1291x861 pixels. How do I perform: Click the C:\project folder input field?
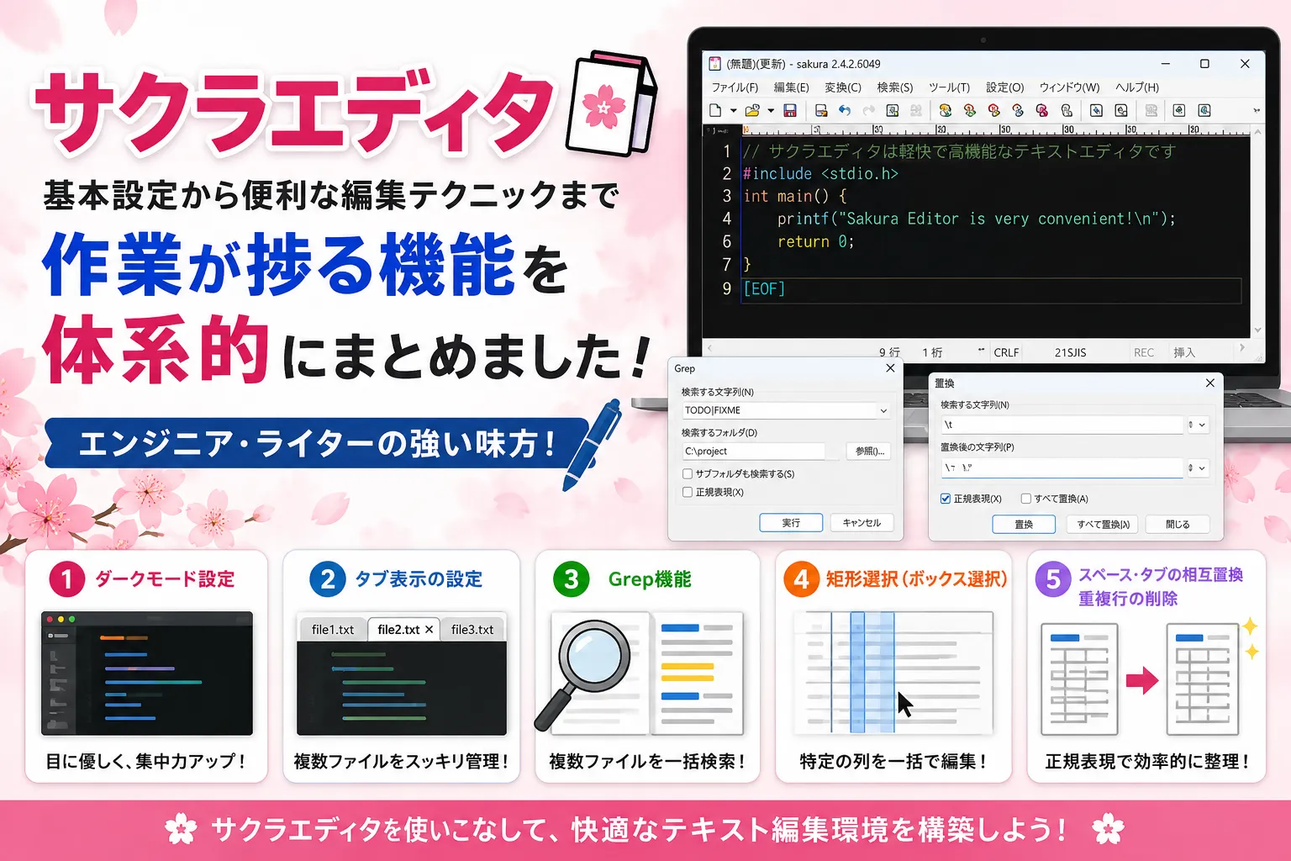pyautogui.click(x=753, y=452)
